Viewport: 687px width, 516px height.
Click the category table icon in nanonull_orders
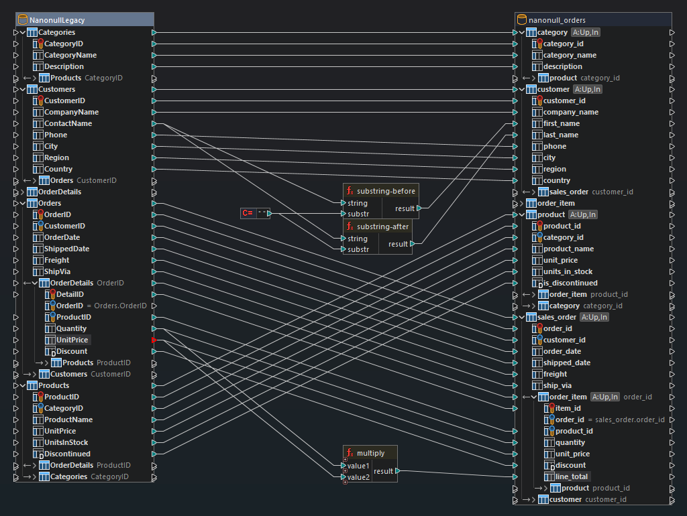pyautogui.click(x=531, y=32)
